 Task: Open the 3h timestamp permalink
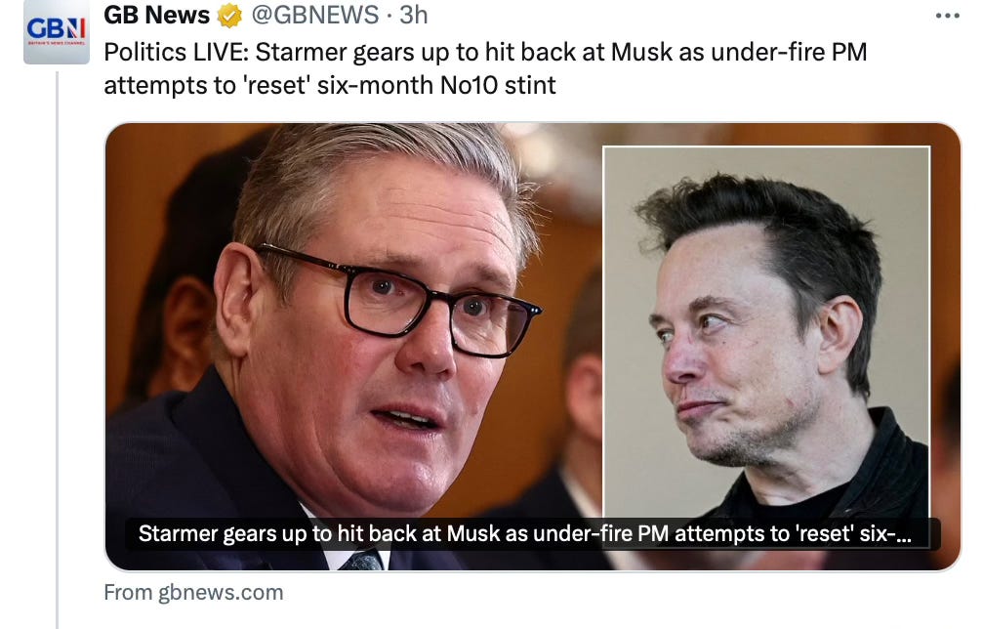(x=414, y=15)
